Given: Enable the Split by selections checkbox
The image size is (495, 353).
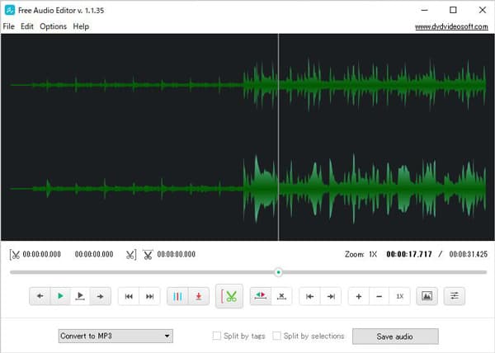Looking at the screenshot, I should coord(276,336).
